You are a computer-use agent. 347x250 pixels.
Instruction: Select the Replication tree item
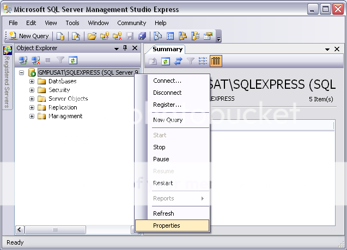[x=63, y=107]
